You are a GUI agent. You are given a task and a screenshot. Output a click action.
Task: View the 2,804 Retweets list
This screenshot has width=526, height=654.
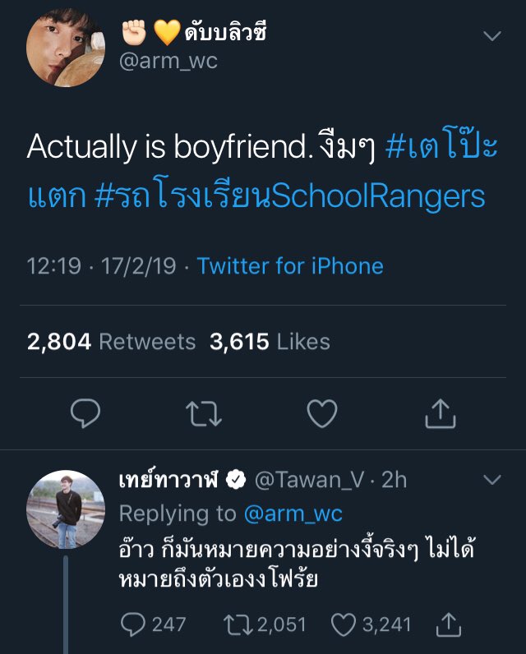tap(111, 342)
